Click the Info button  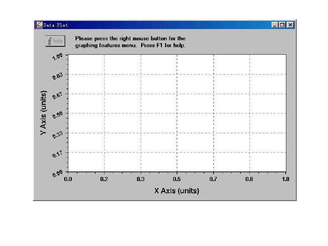pos(55,41)
